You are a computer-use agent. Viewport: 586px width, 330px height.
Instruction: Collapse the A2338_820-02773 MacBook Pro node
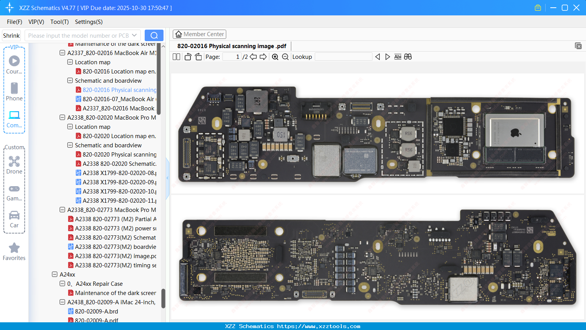[x=62, y=210]
